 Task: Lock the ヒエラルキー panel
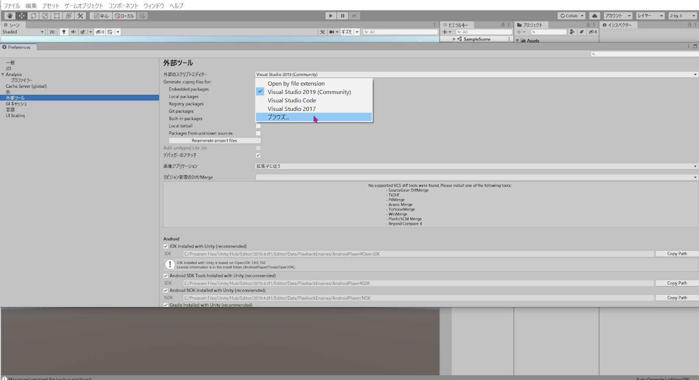[x=503, y=25]
